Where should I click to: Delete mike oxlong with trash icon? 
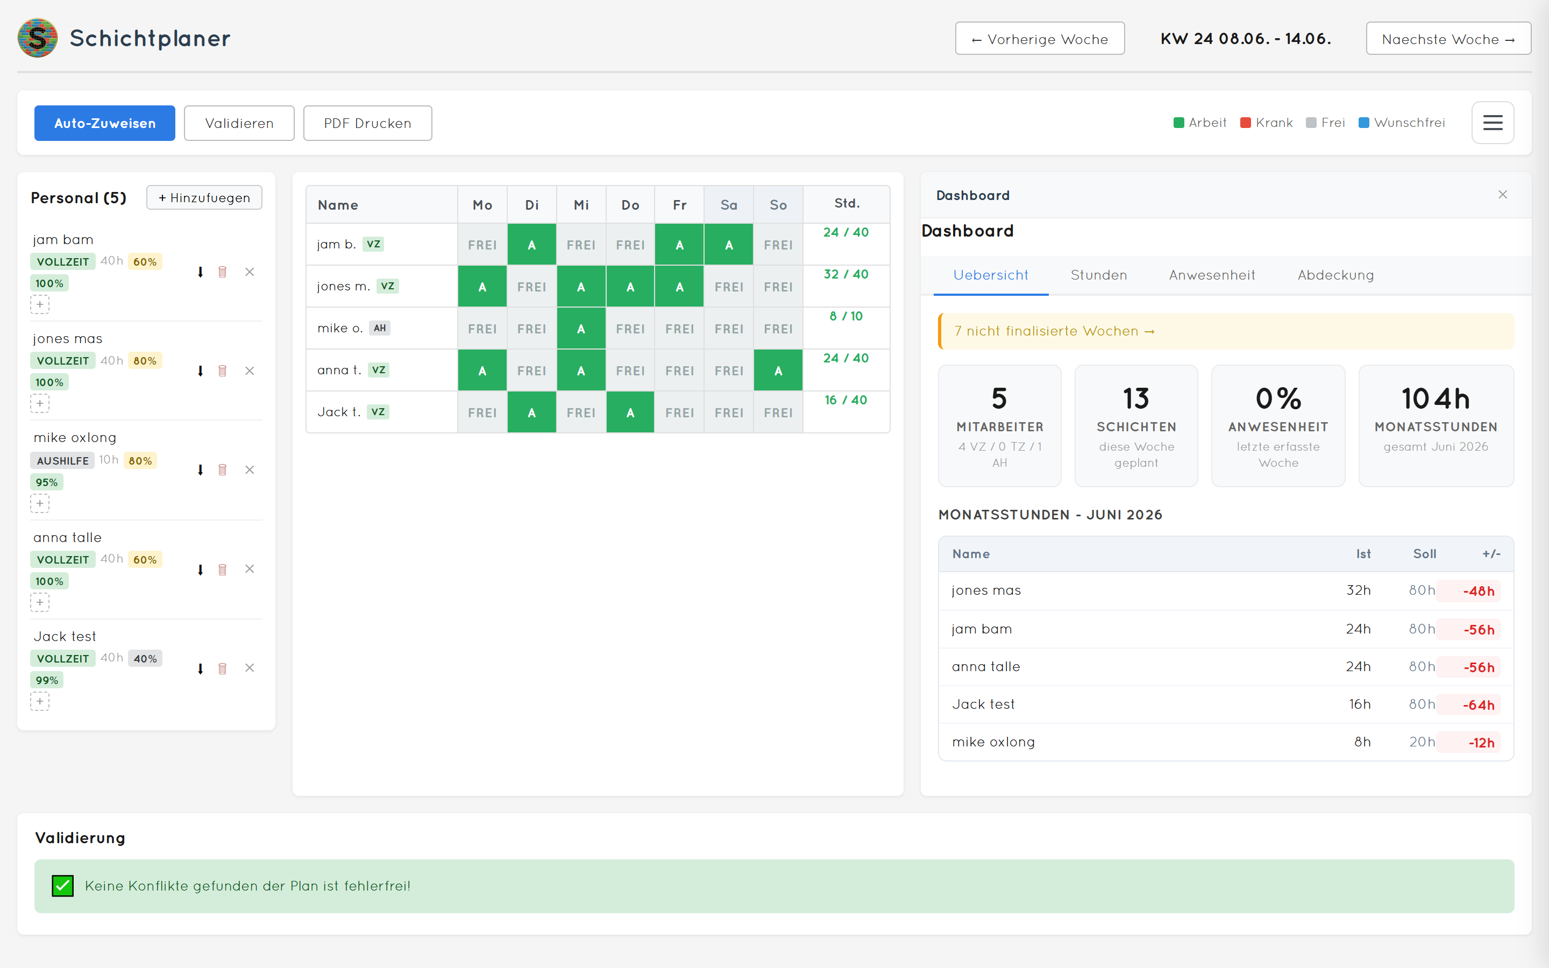(223, 470)
